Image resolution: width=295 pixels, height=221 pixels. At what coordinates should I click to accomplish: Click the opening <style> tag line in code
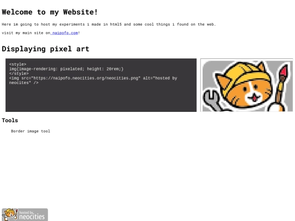(17, 64)
